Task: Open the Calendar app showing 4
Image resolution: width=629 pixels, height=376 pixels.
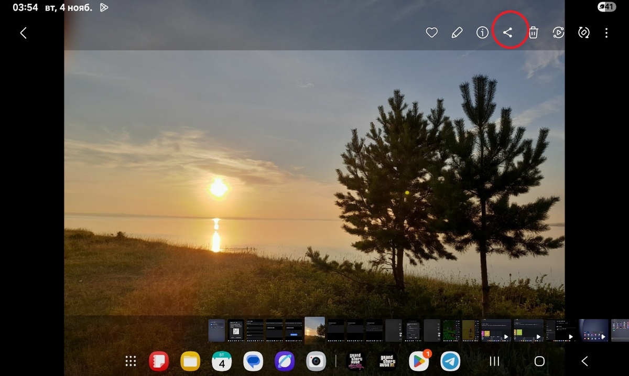Action: point(222,361)
